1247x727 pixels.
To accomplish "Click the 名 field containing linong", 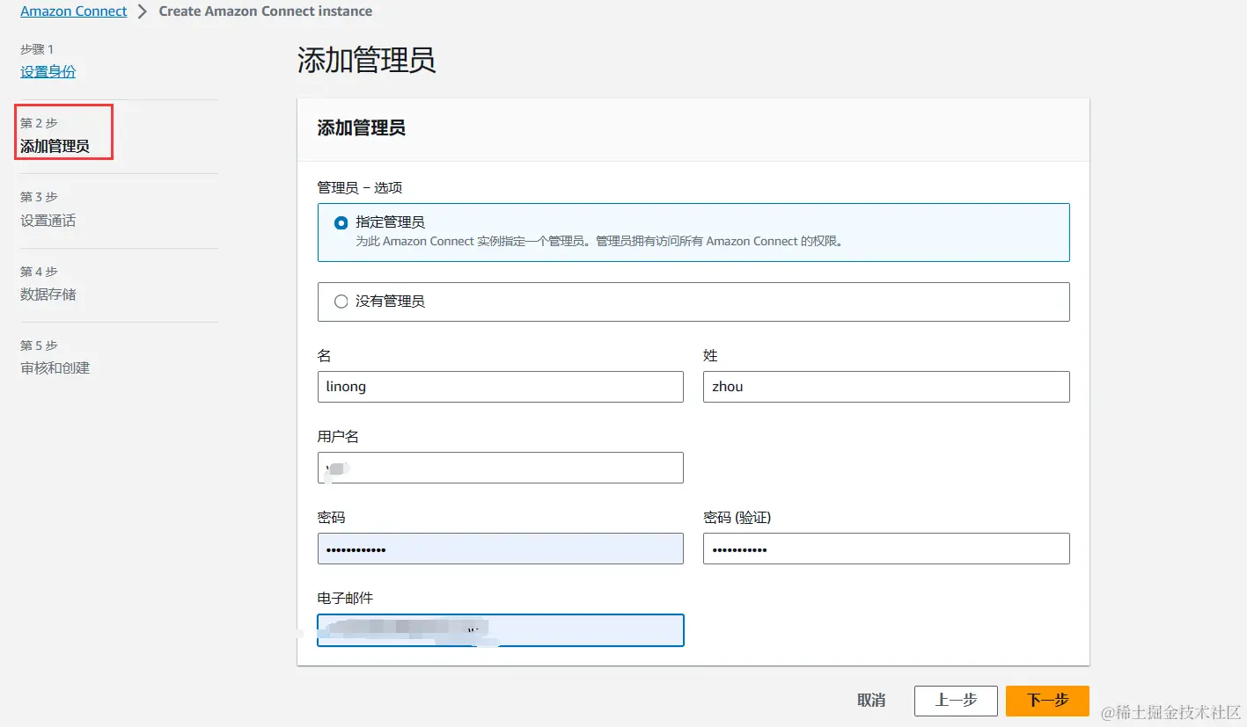I will pyautogui.click(x=500, y=387).
